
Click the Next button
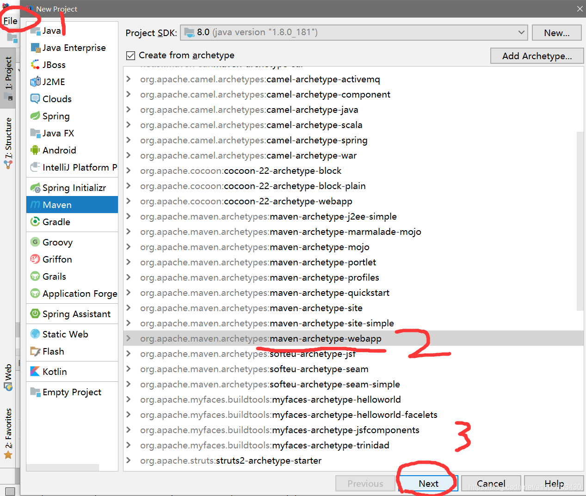click(x=428, y=484)
